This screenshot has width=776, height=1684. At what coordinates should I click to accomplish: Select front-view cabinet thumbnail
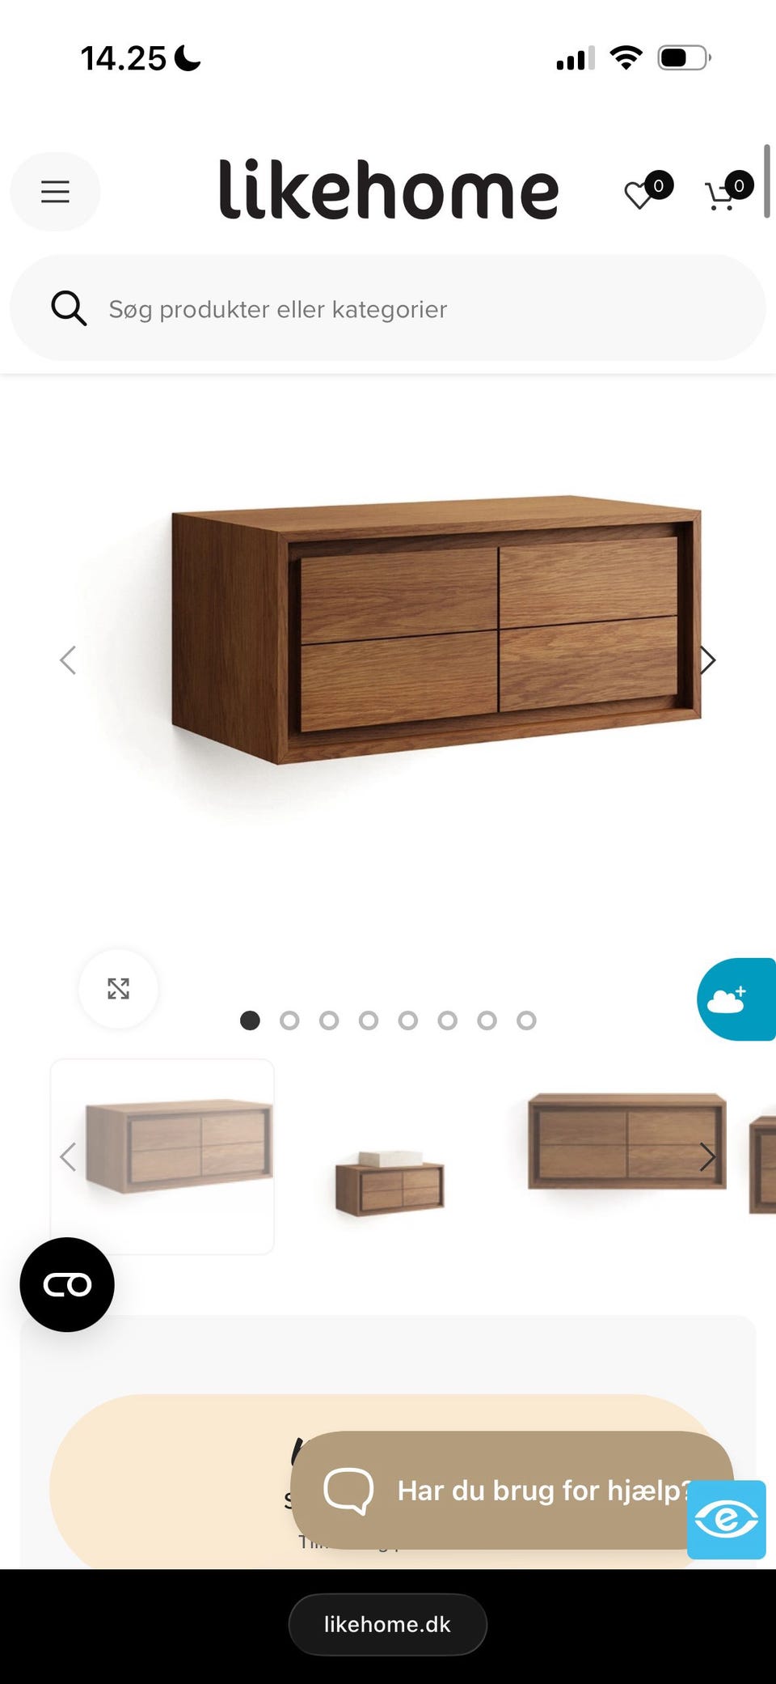pyautogui.click(x=627, y=1142)
